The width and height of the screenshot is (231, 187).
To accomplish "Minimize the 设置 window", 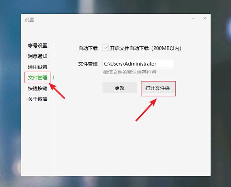I will click(193, 18).
